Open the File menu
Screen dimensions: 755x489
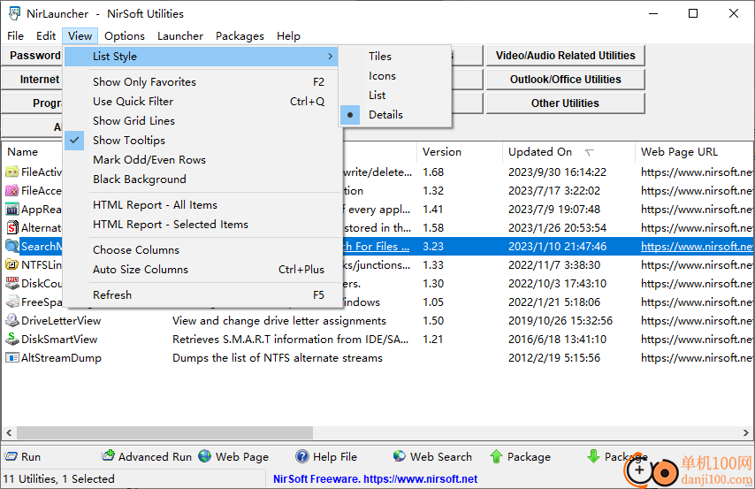pos(15,36)
